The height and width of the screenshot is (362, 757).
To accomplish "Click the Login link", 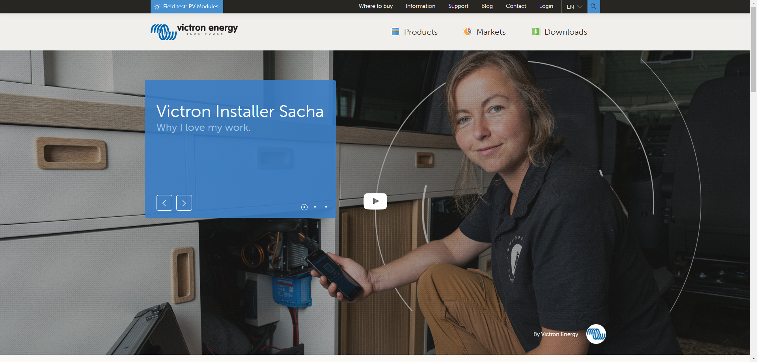I will click(x=546, y=6).
